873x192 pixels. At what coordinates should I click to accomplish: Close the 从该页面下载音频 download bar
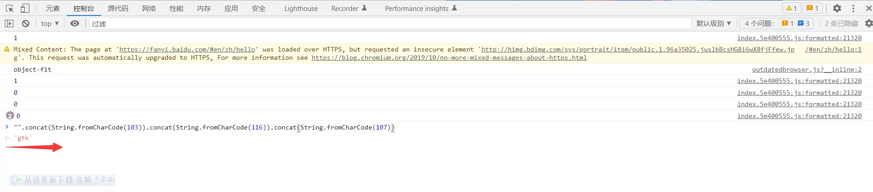point(110,179)
